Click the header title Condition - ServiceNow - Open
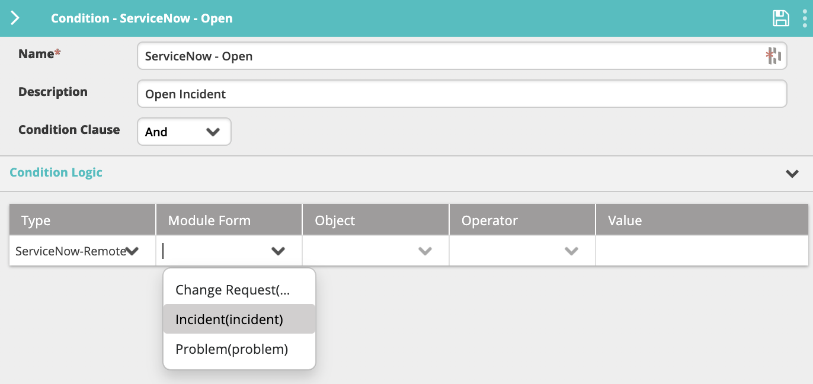Viewport: 813px width, 384px height. 142,18
